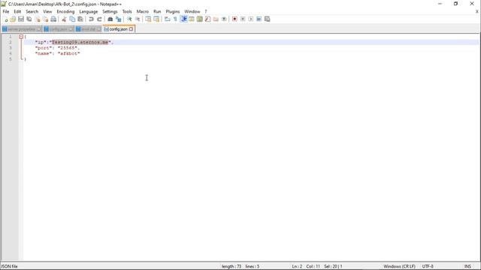Screen dimensions: 481x270
Task: Click the Save All toolbar icon
Action: pyautogui.click(x=29, y=19)
